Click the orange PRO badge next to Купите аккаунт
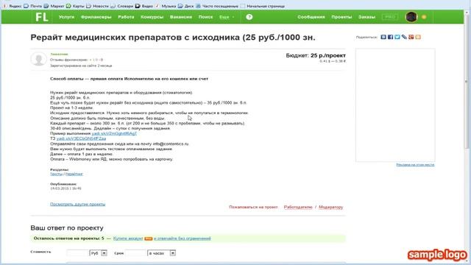Screen dimensions: 471x265 pos(149,239)
